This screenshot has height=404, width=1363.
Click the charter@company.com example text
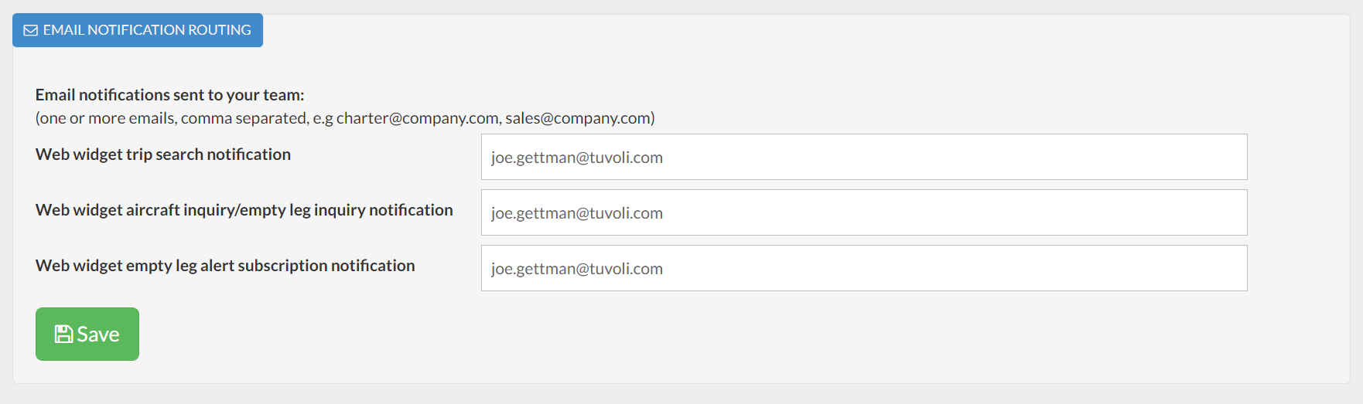pyautogui.click(x=417, y=118)
